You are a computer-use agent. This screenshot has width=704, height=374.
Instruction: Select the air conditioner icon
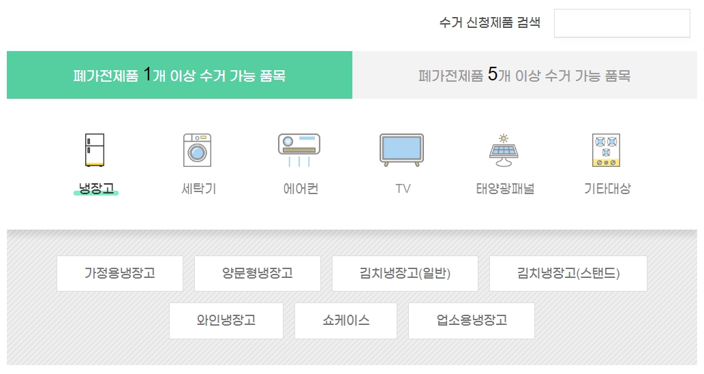point(299,150)
